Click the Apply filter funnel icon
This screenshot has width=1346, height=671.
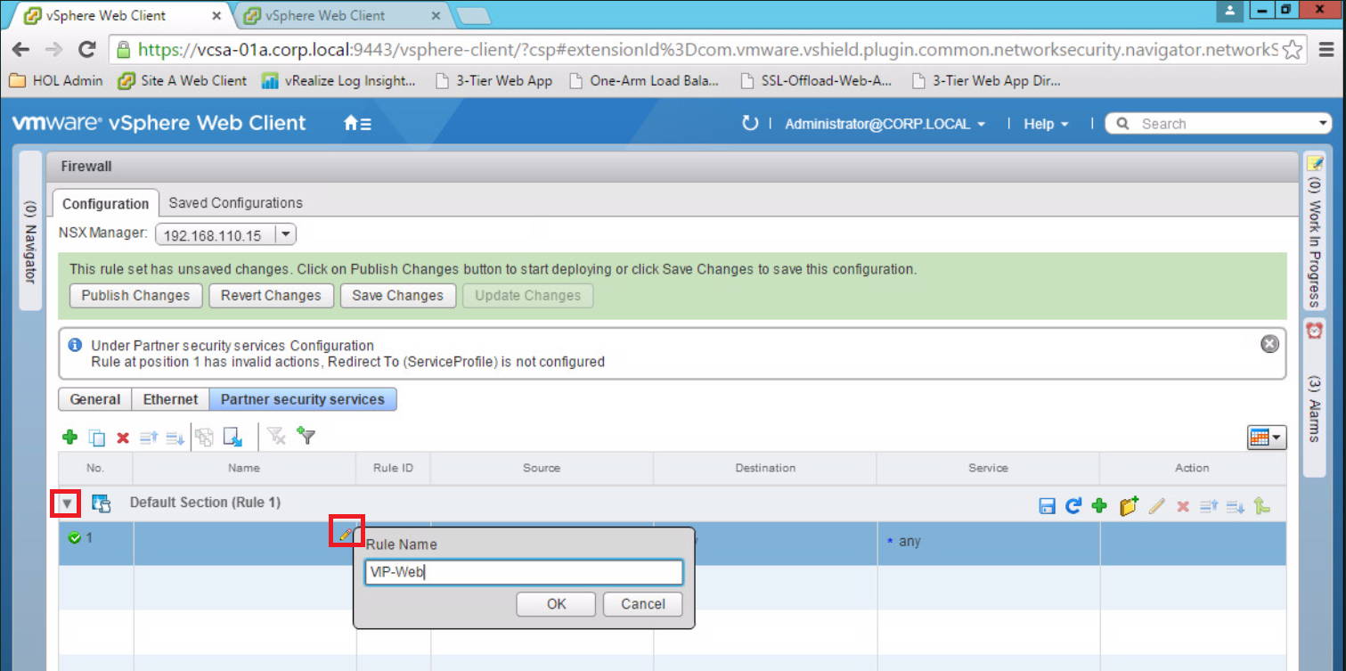click(x=306, y=436)
